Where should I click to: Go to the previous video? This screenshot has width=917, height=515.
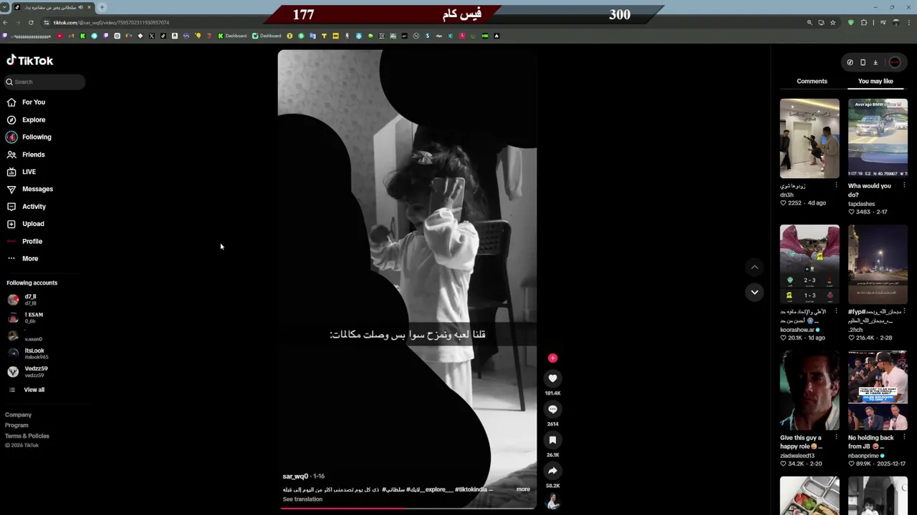754,267
